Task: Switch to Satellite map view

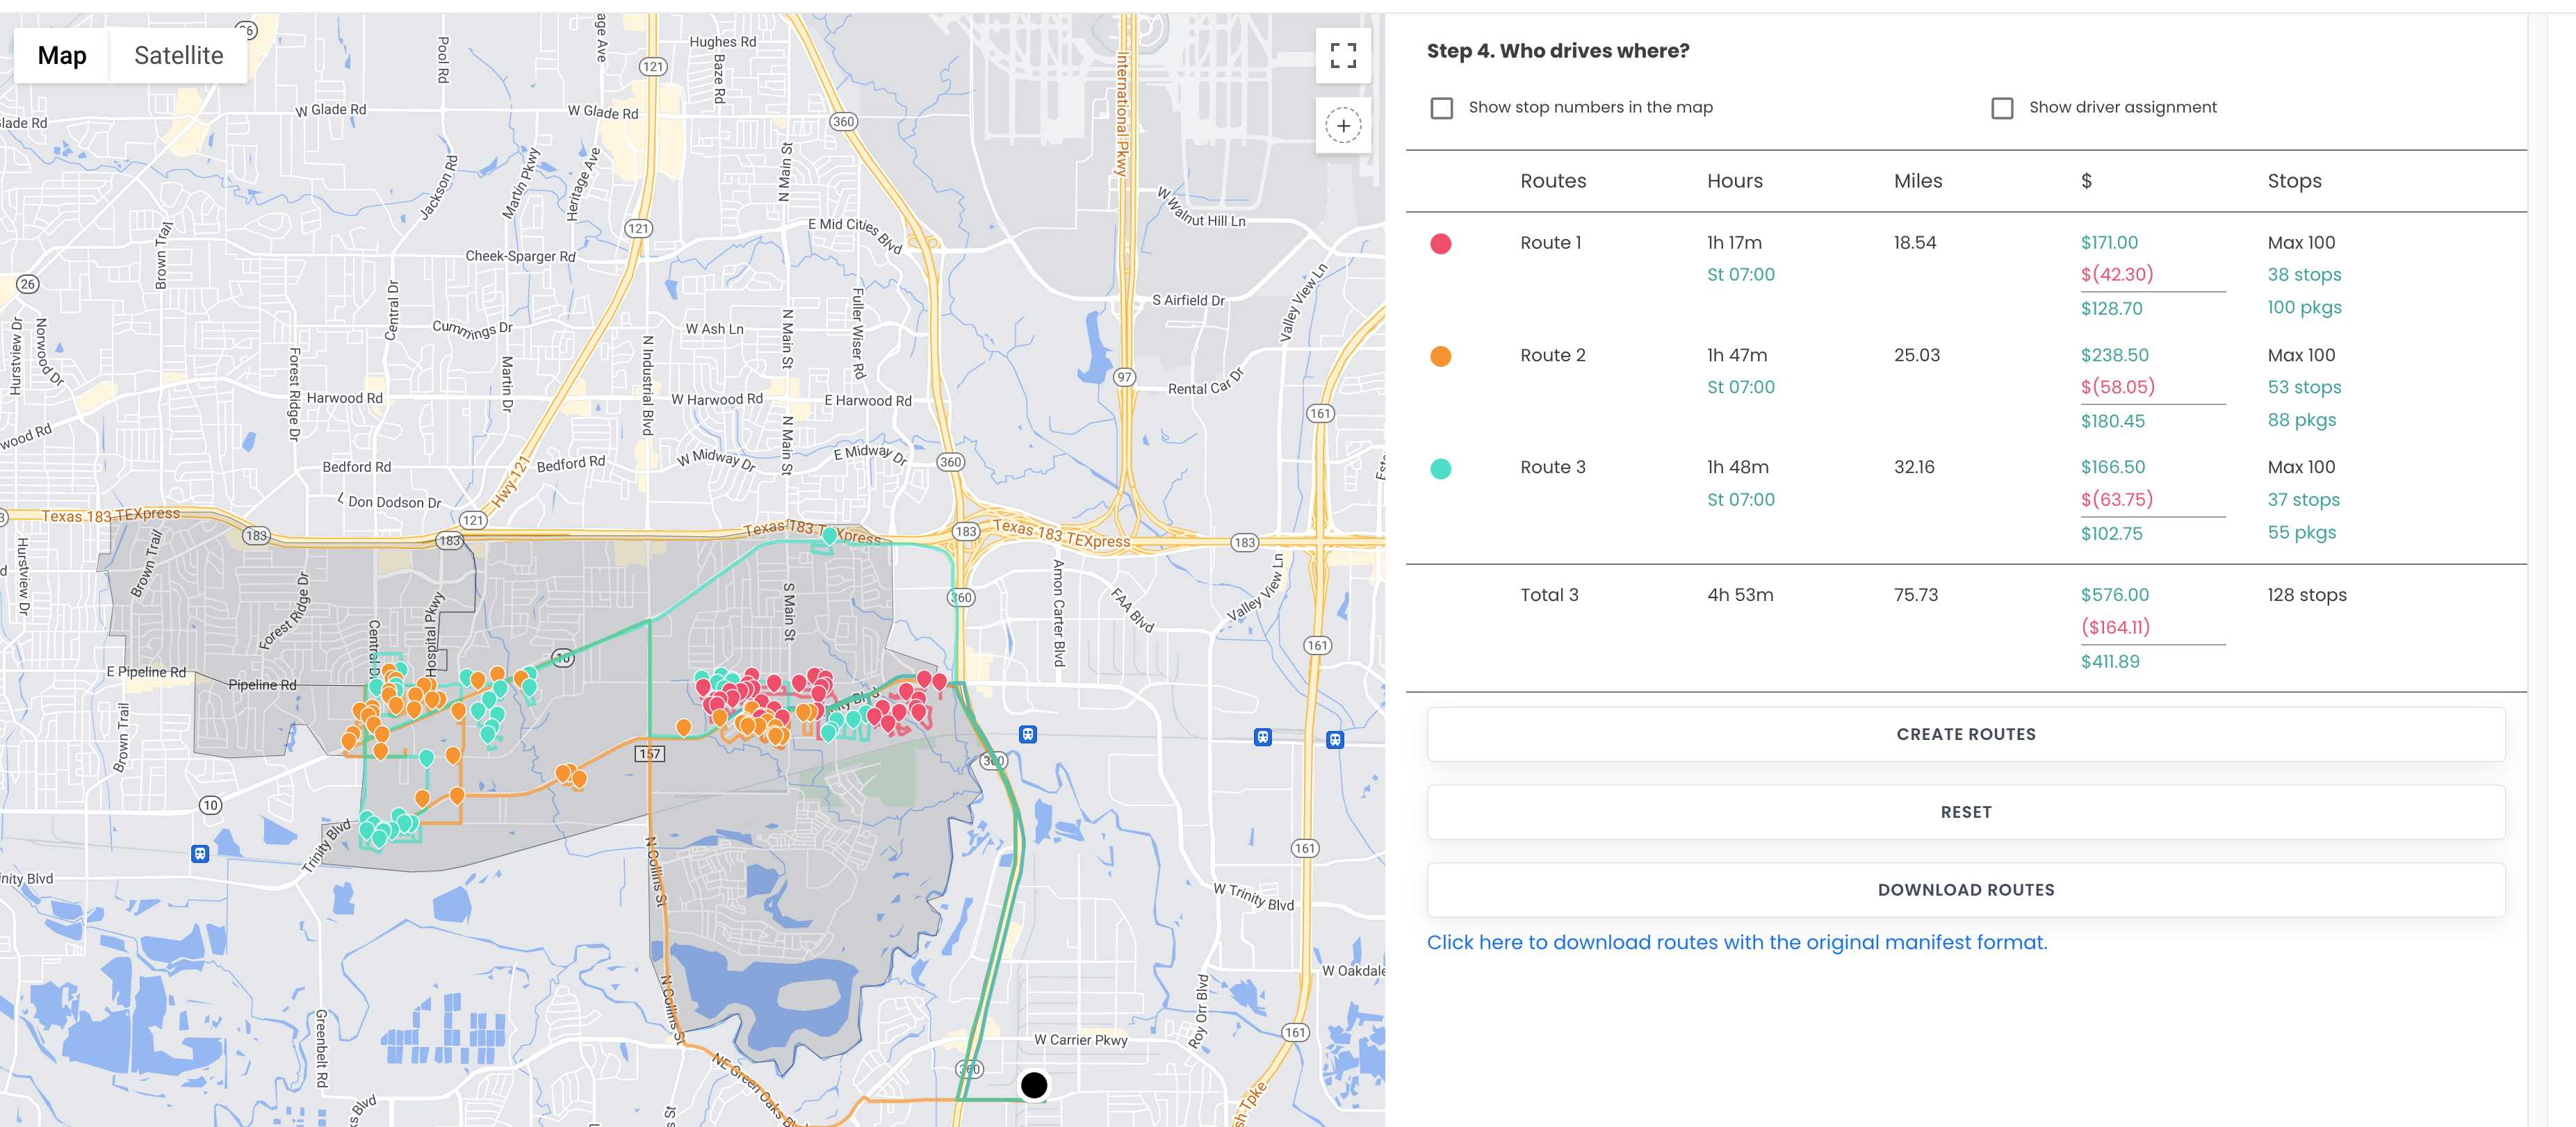Action: pyautogui.click(x=178, y=56)
